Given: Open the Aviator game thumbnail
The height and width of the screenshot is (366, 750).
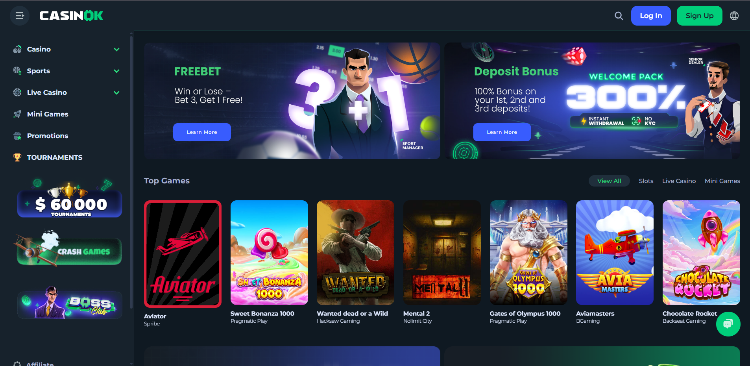Looking at the screenshot, I should [x=183, y=254].
